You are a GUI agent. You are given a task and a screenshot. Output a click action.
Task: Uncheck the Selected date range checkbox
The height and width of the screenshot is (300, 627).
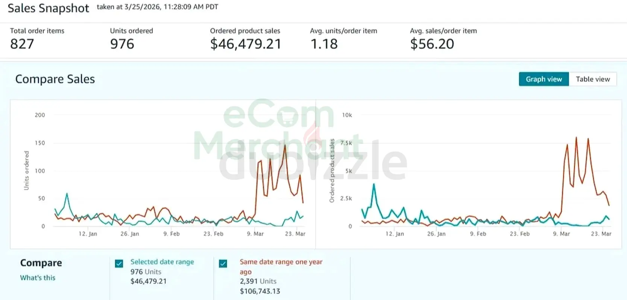pyautogui.click(x=119, y=264)
